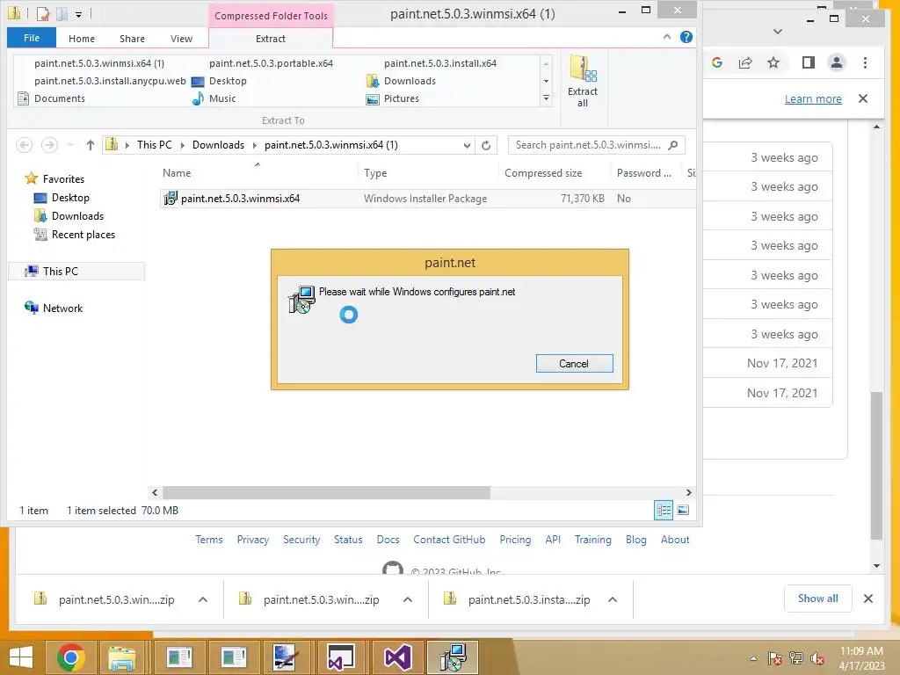This screenshot has height=675, width=900.
Task: Go up one folder level arrow
Action: point(91,145)
